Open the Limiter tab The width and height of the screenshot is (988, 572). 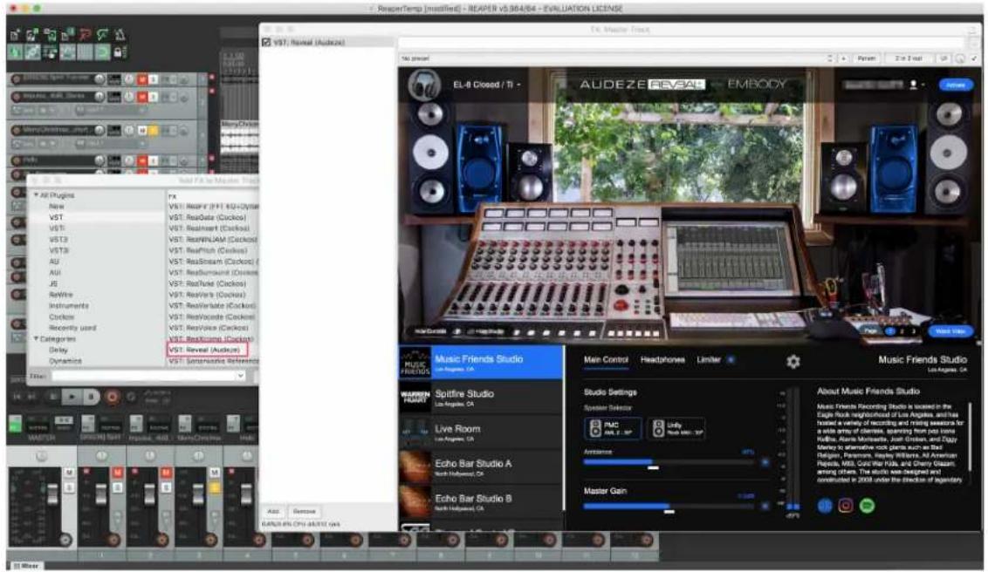point(708,360)
